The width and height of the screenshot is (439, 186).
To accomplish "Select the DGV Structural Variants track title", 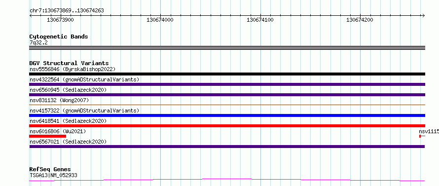I will pos(69,63).
